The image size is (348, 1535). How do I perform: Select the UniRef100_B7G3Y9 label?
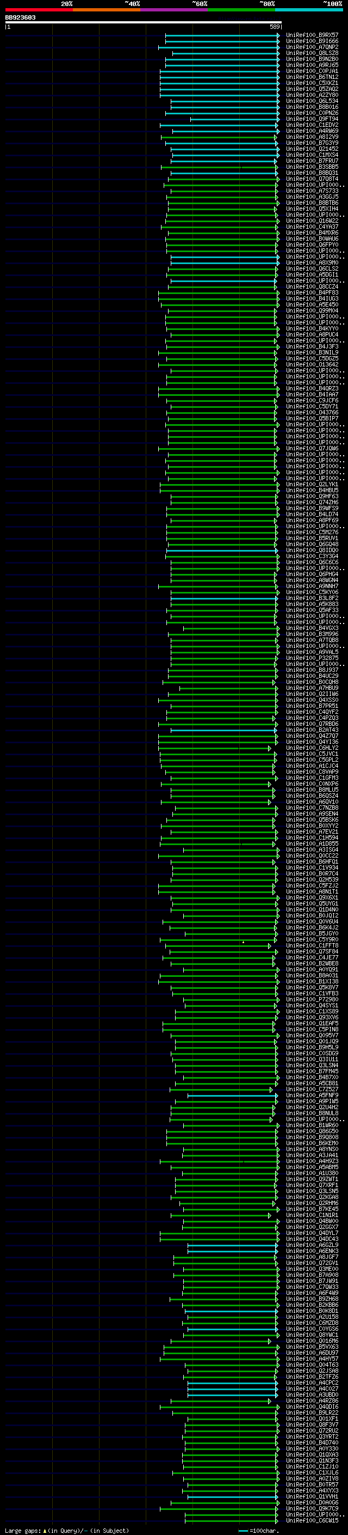(x=312, y=143)
